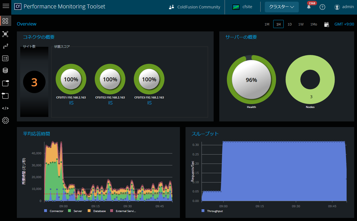357x221 pixels.
Task: Toggle the Database legend color swatch
Action: point(89,211)
